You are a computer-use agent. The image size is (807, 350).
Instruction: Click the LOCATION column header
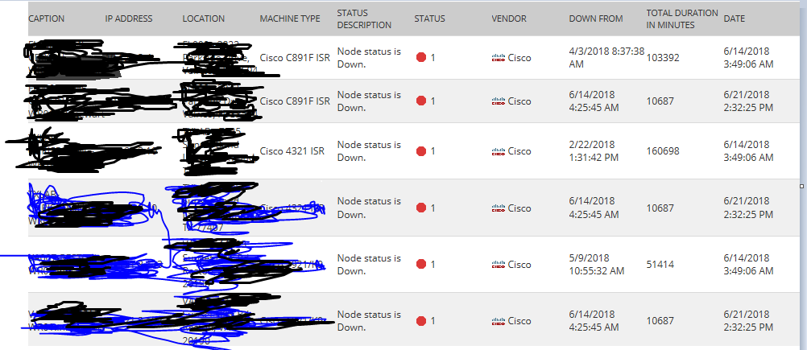pos(203,19)
